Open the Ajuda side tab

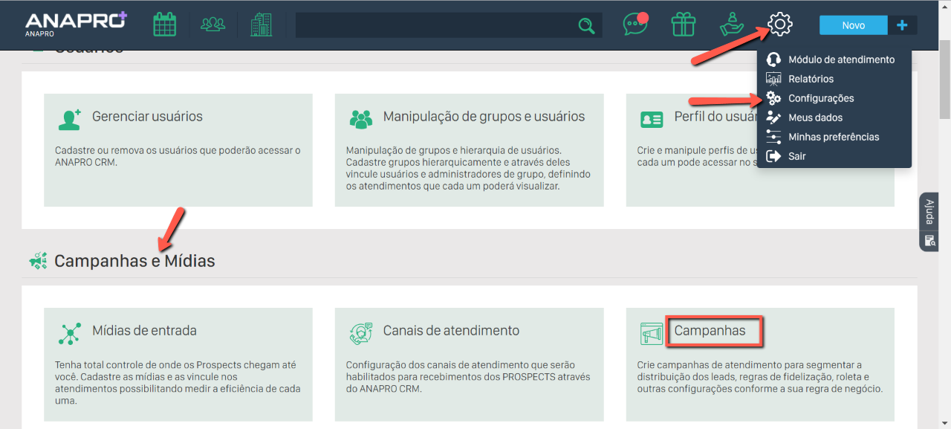(929, 212)
